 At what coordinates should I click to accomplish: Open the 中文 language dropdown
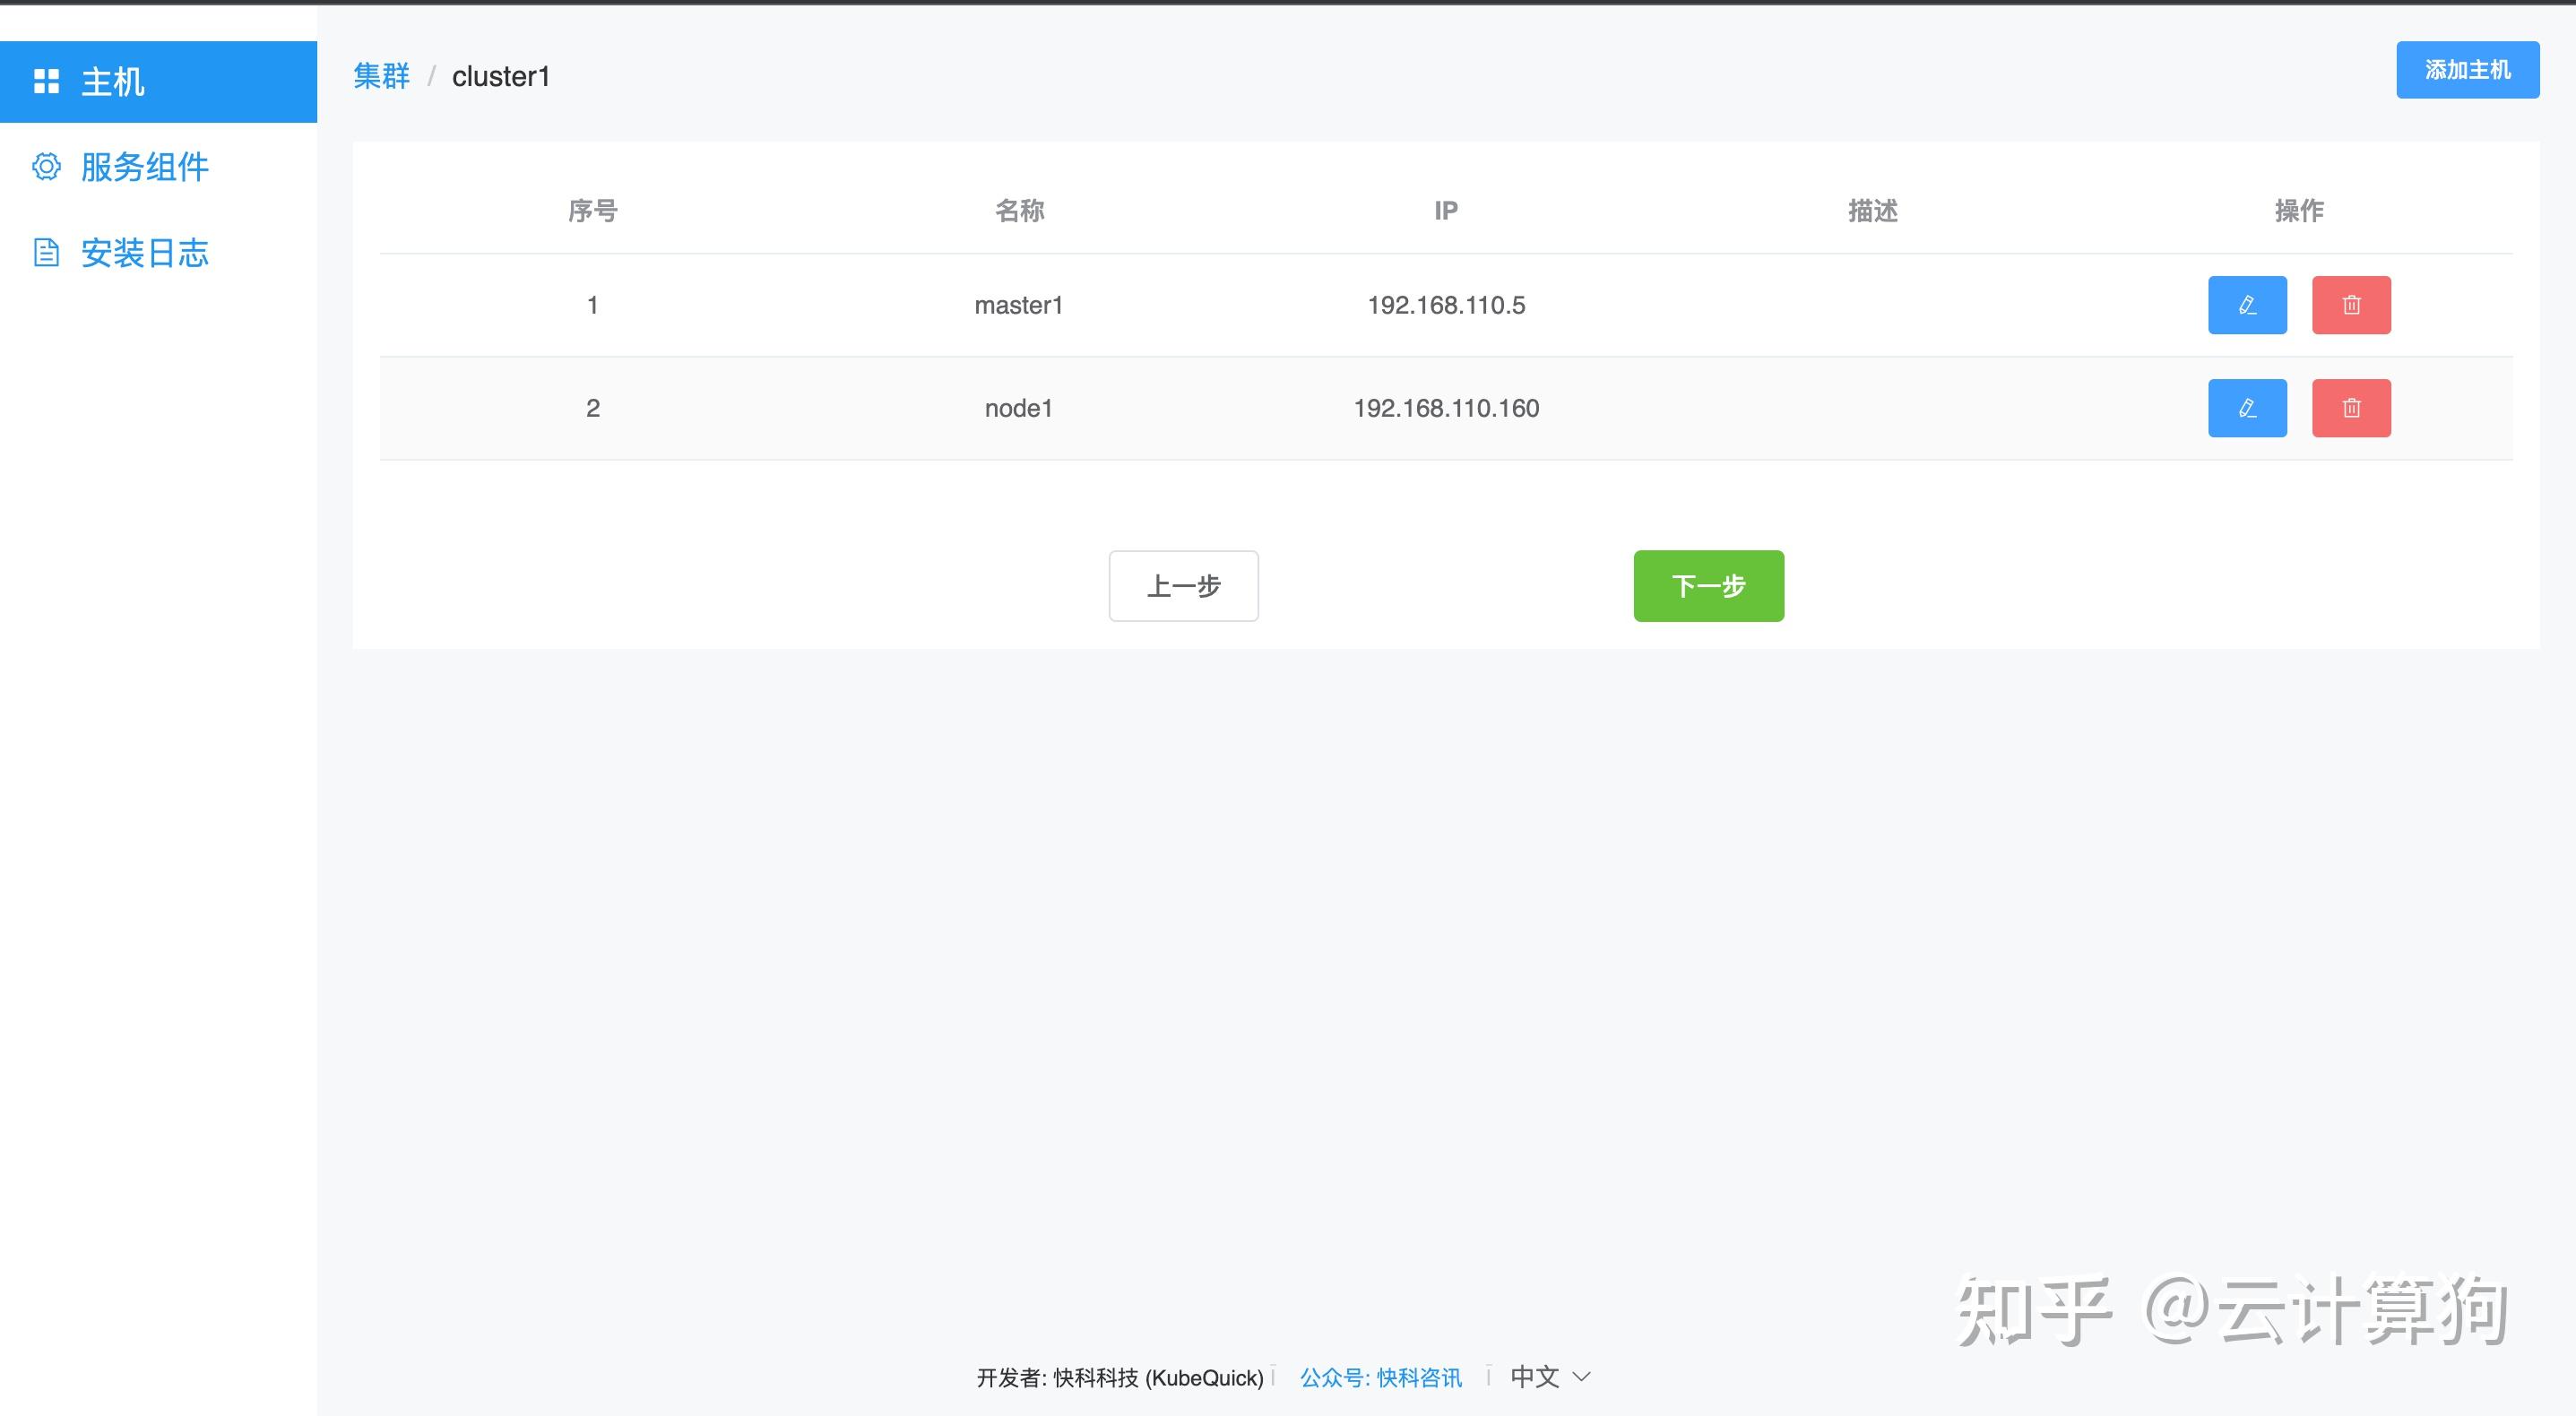click(1535, 1377)
